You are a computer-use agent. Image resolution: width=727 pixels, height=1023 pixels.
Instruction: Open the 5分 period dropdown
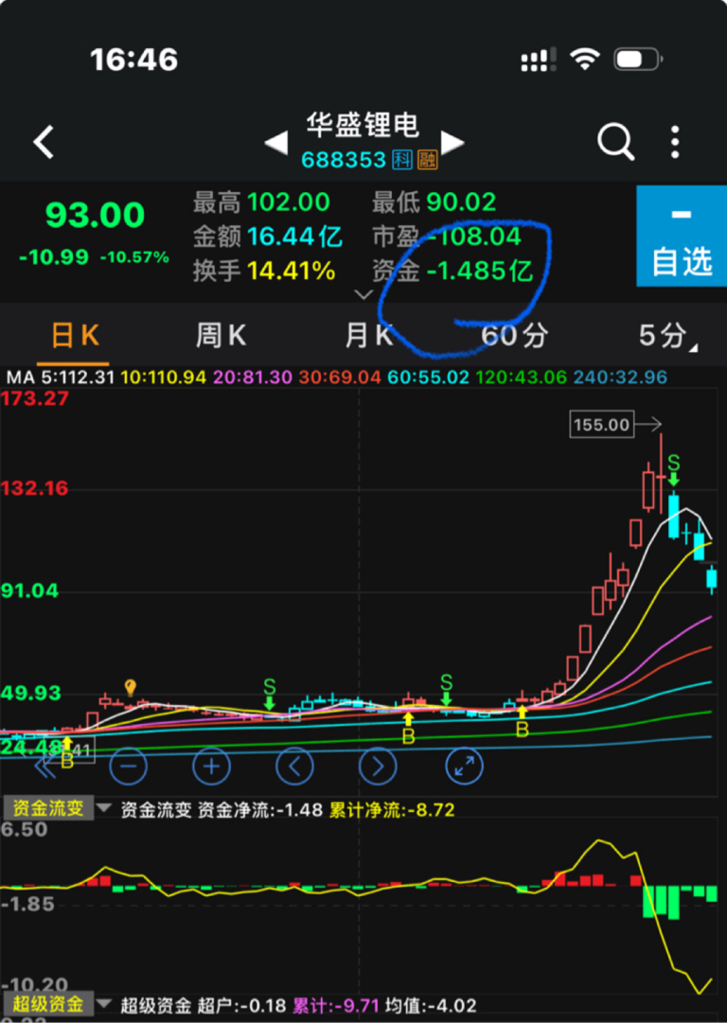(x=666, y=335)
